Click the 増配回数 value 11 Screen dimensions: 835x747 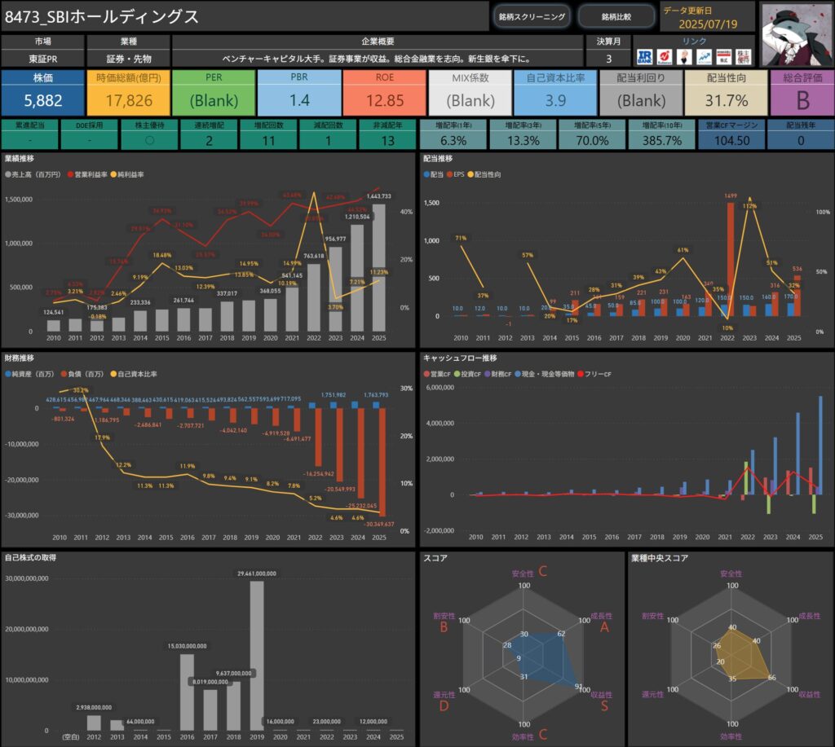pos(269,140)
